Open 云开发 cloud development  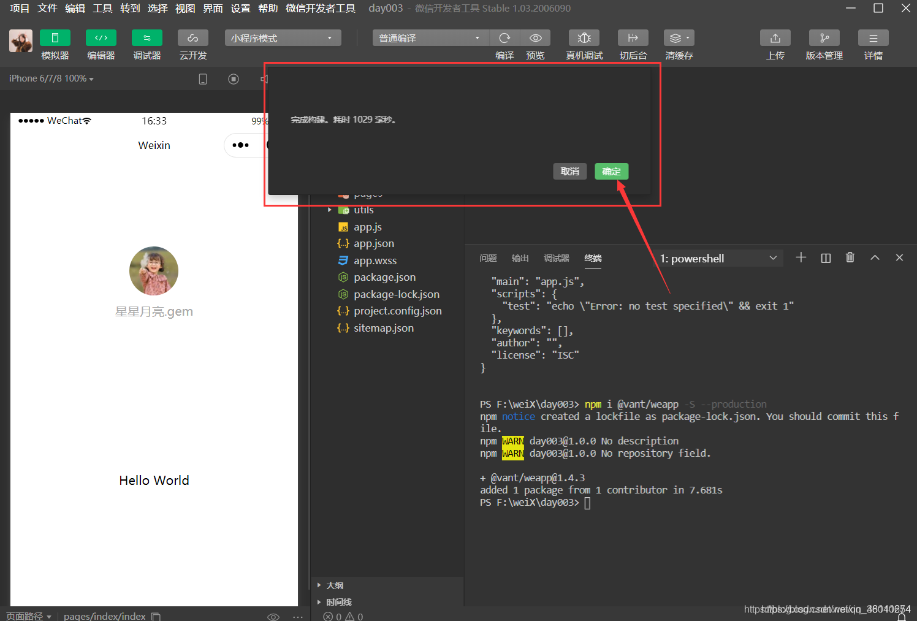coord(193,38)
